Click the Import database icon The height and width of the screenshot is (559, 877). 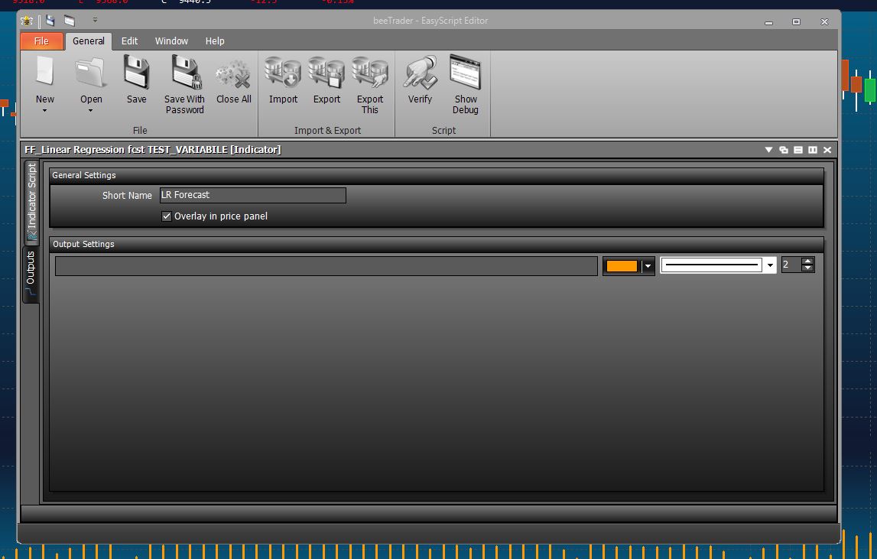pos(283,73)
